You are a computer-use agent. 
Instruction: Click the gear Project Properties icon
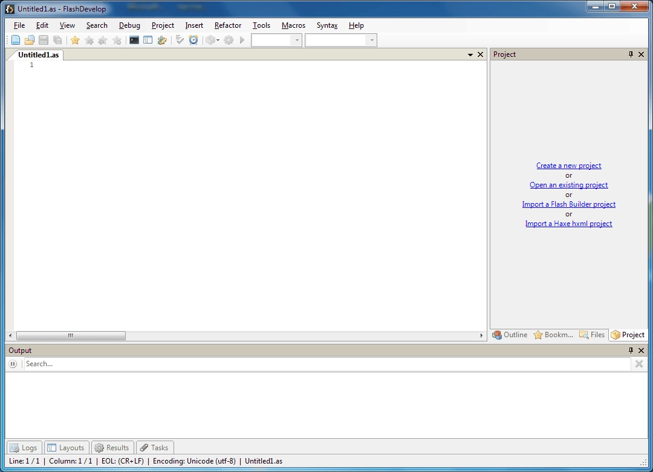coord(229,40)
